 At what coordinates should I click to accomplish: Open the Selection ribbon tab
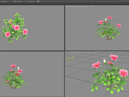pos(4,2)
